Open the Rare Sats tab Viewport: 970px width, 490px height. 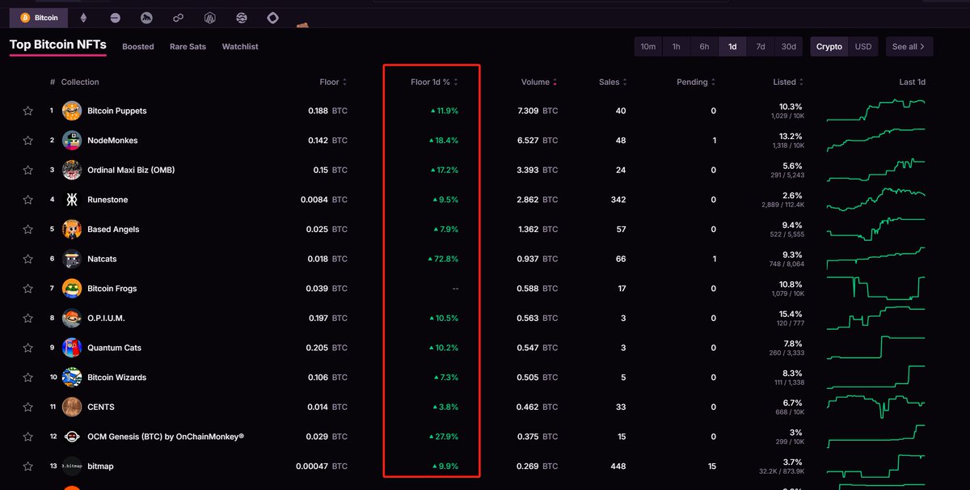(188, 47)
